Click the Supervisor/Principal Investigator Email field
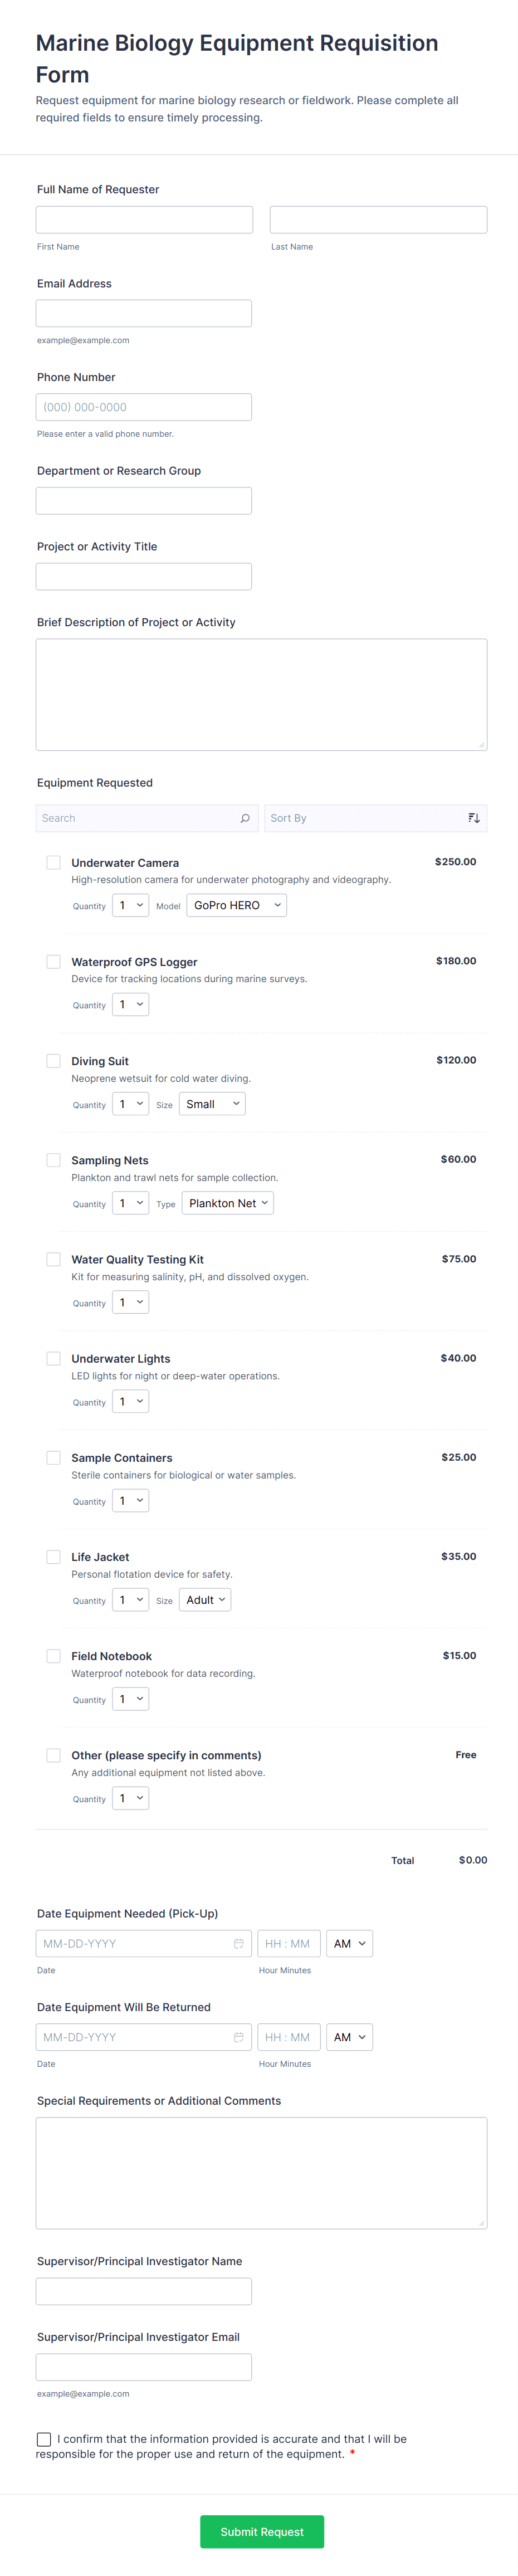Viewport: 518px width, 2576px height. tap(144, 2367)
